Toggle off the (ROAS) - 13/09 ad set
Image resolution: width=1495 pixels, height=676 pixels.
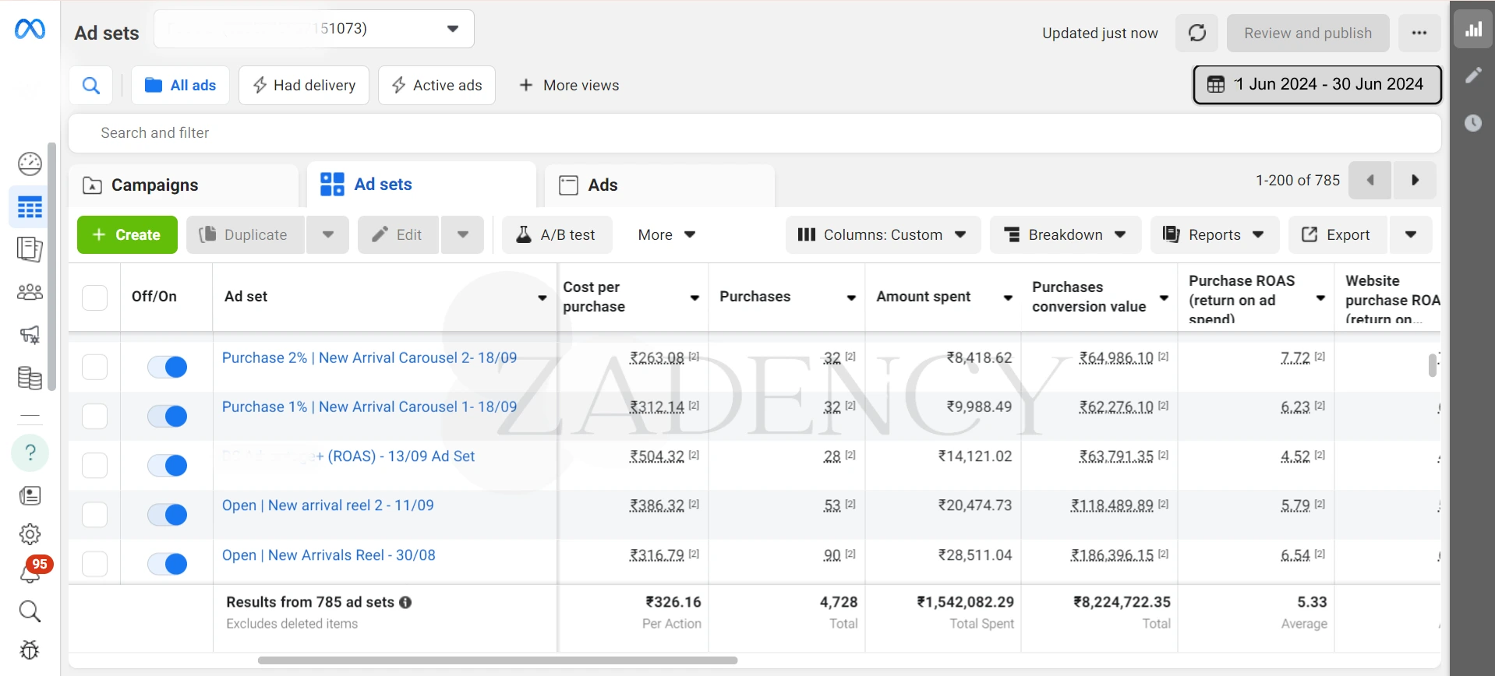point(168,465)
